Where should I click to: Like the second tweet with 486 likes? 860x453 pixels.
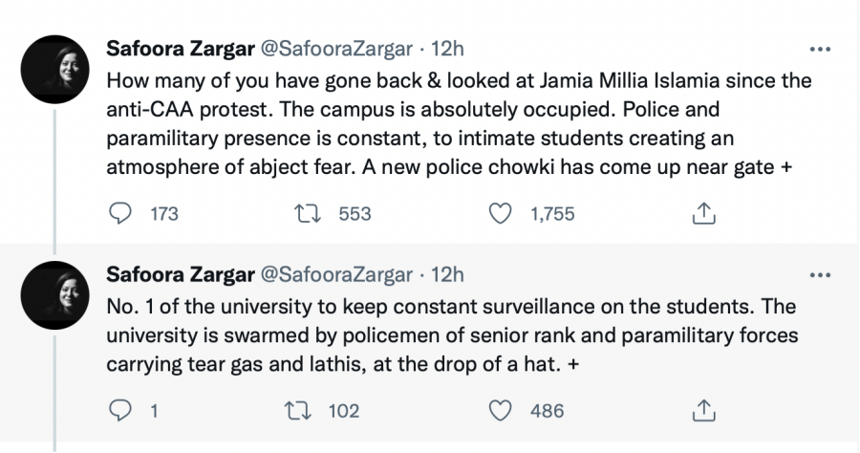tap(501, 410)
